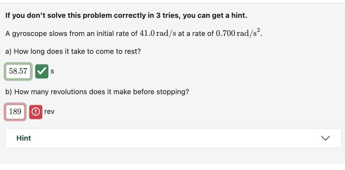345x170 pixels.
Task: Click the 'rev' unit label in part b
Action: coord(50,111)
